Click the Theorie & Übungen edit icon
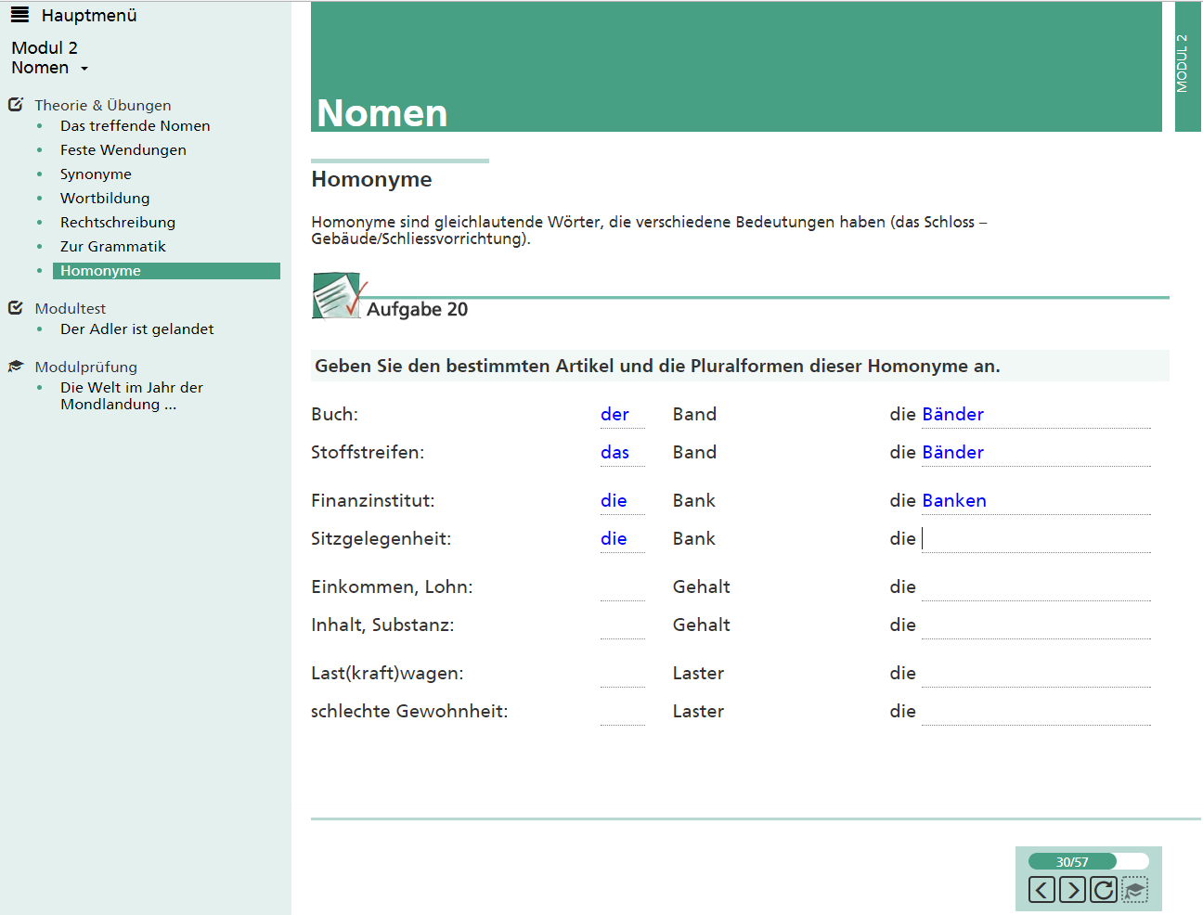Image resolution: width=1203 pixels, height=915 pixels. [16, 105]
